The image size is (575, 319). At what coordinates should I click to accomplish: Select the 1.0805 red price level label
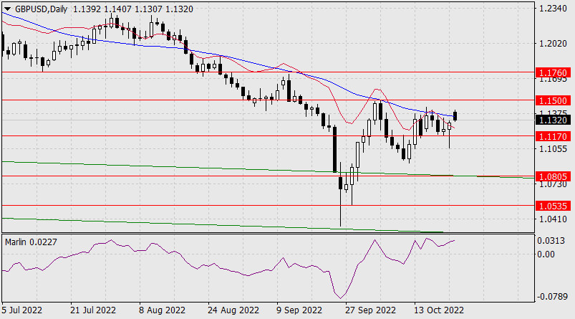[553, 176]
